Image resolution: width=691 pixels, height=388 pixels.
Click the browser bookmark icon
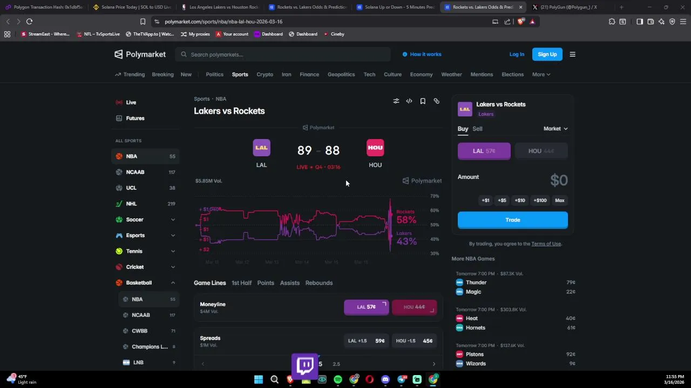click(143, 22)
